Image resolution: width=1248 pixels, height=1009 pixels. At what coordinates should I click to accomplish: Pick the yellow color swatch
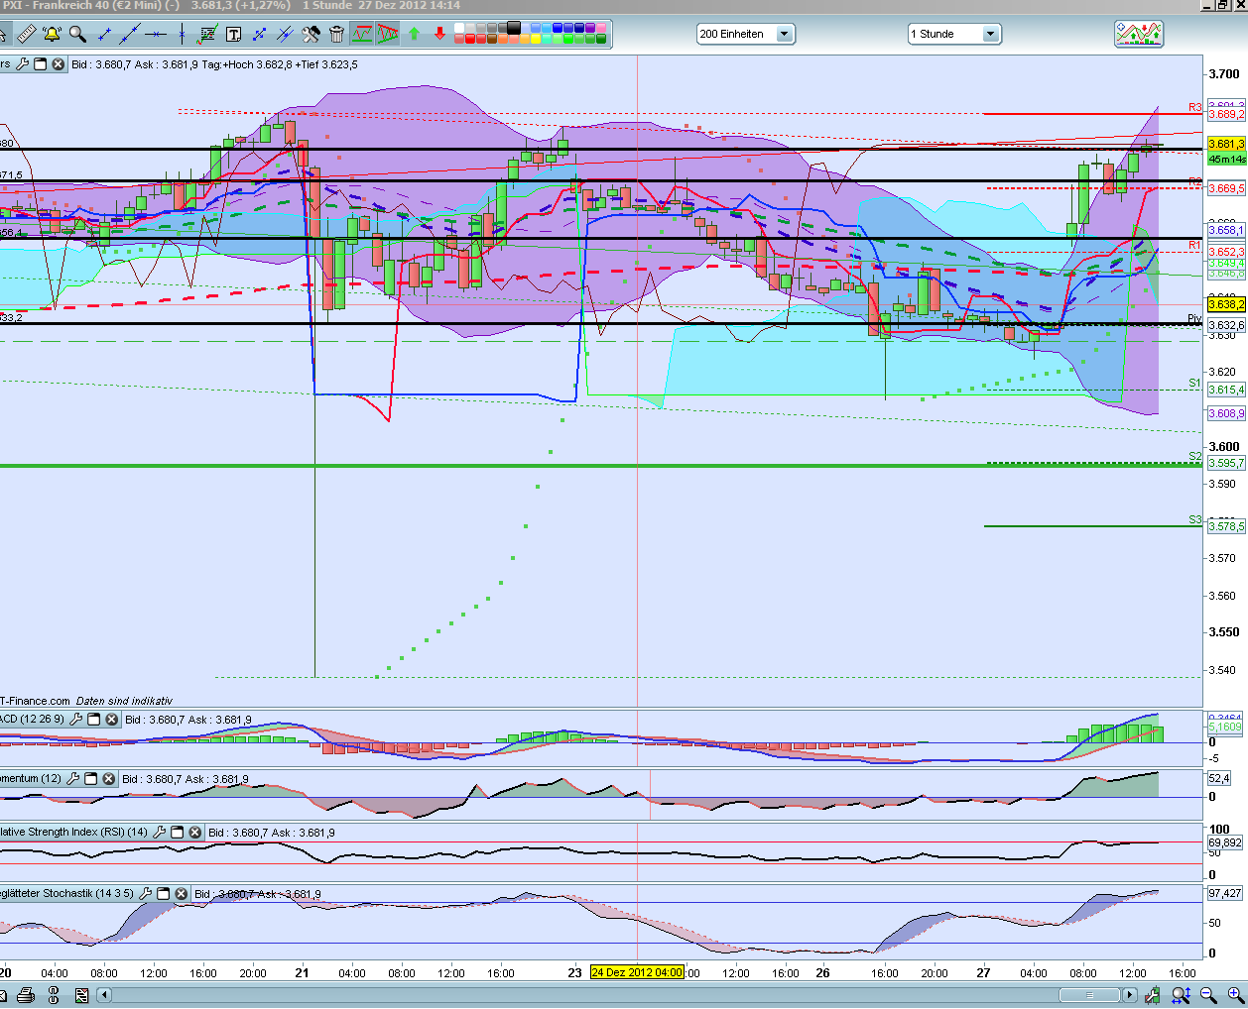[x=535, y=39]
